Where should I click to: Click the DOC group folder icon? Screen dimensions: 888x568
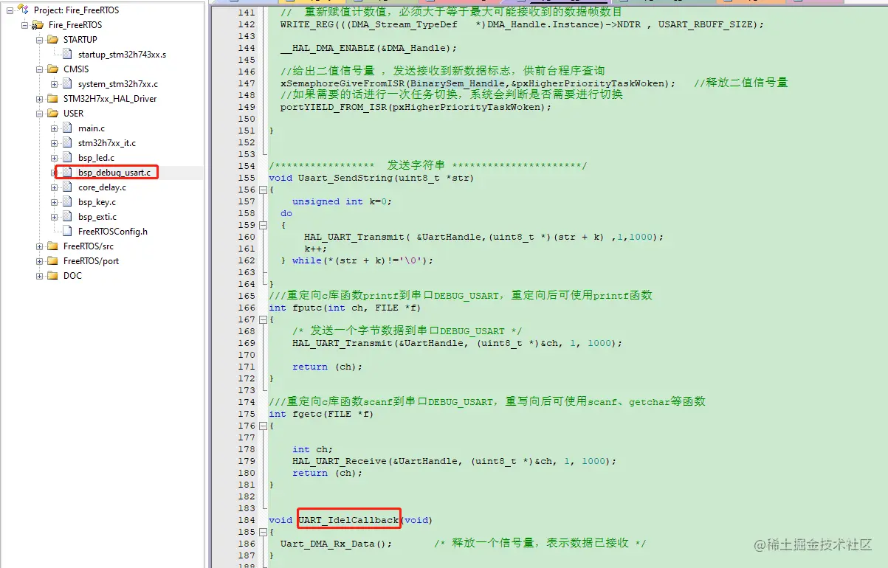(x=52, y=275)
